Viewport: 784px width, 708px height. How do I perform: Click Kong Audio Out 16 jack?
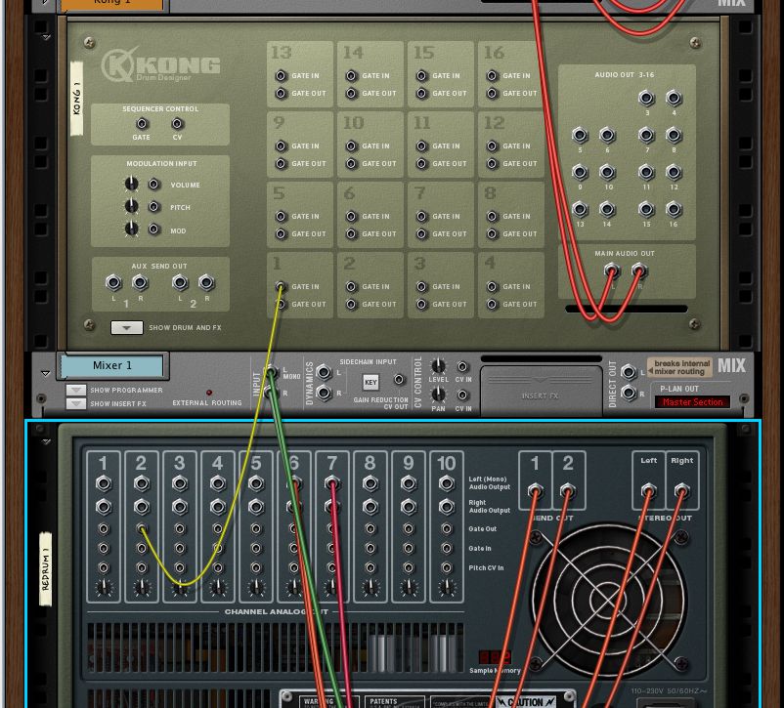pos(674,209)
